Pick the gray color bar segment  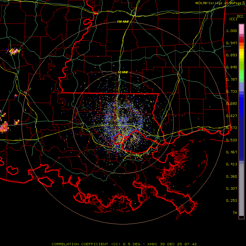coord(241,190)
